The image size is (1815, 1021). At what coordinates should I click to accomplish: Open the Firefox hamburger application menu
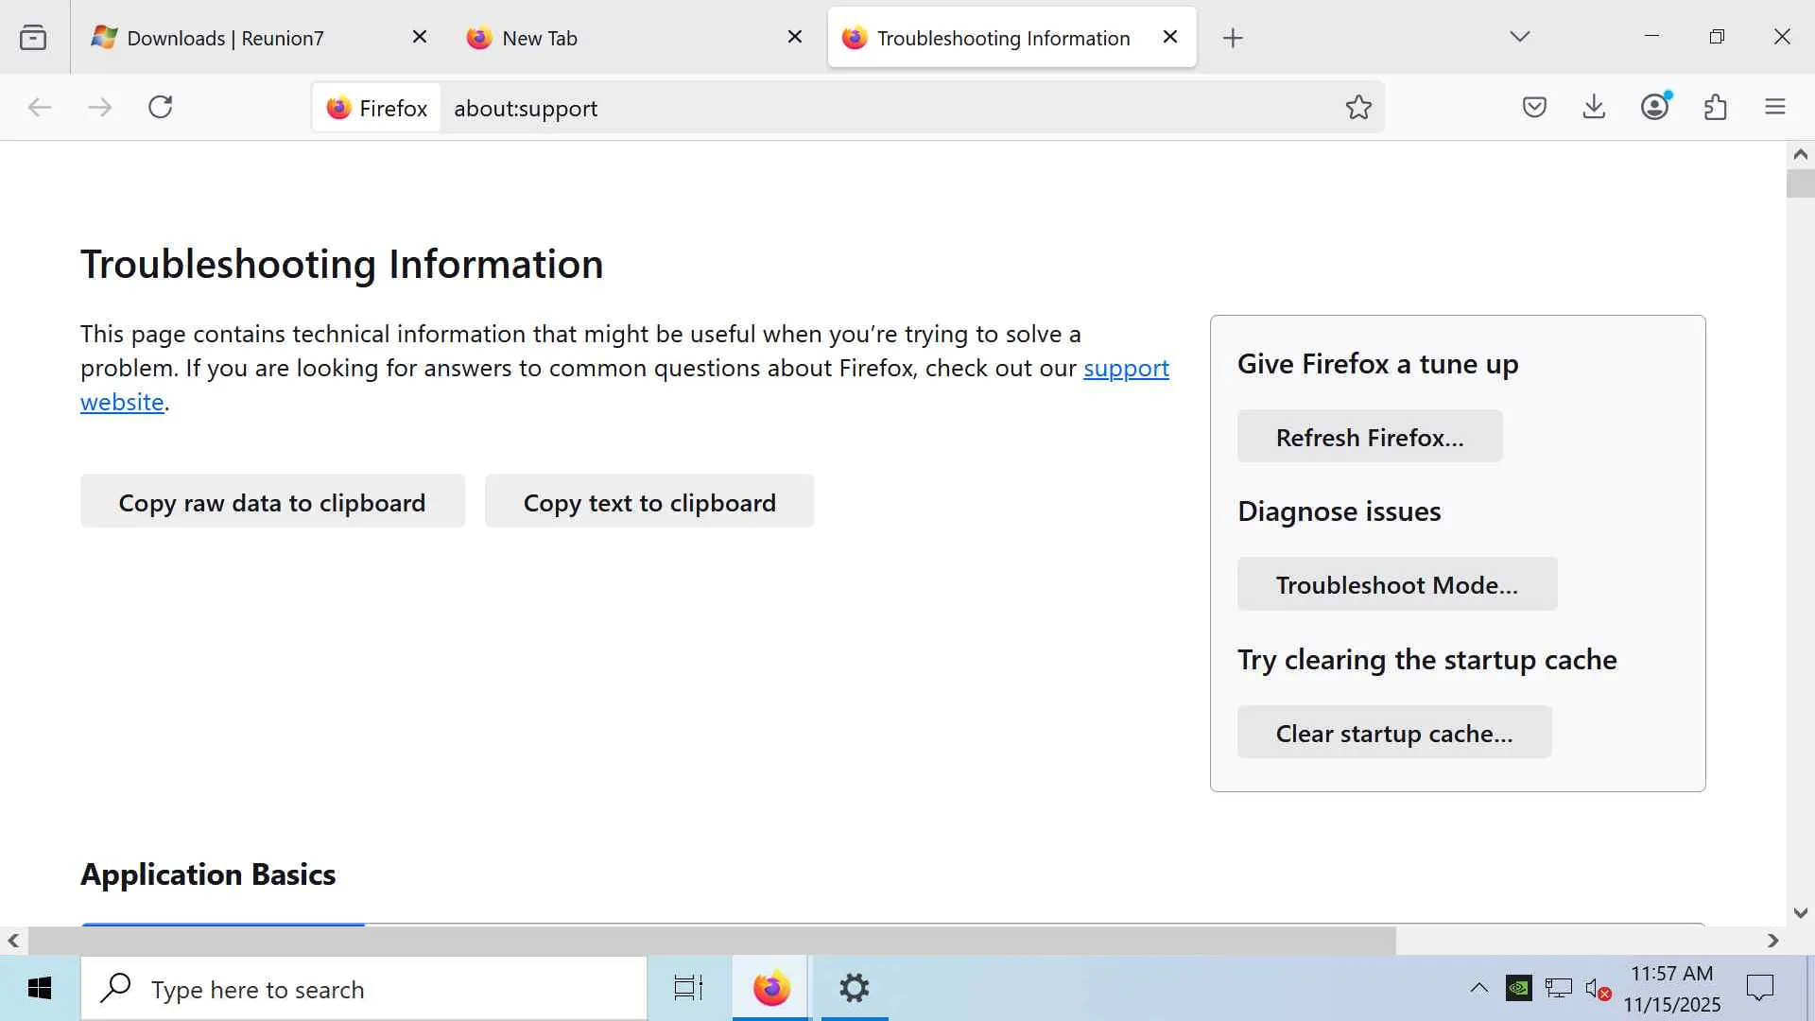click(x=1775, y=107)
